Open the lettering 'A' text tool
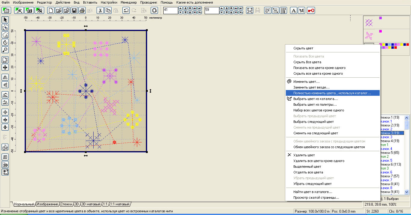The height and width of the screenshot is (215, 411). [293, 11]
